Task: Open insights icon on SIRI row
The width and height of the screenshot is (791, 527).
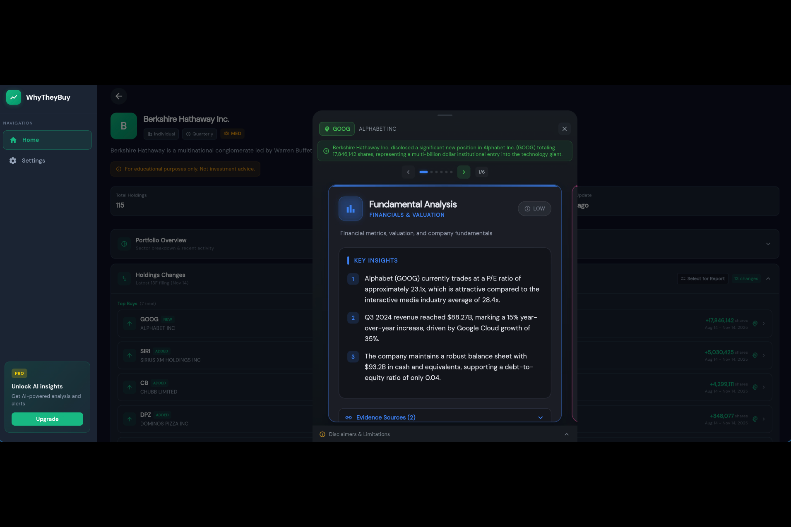Action: click(755, 355)
